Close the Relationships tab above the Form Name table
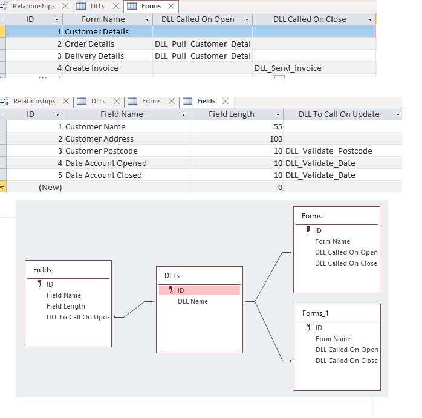The width and height of the screenshot is (422, 418). (x=65, y=6)
